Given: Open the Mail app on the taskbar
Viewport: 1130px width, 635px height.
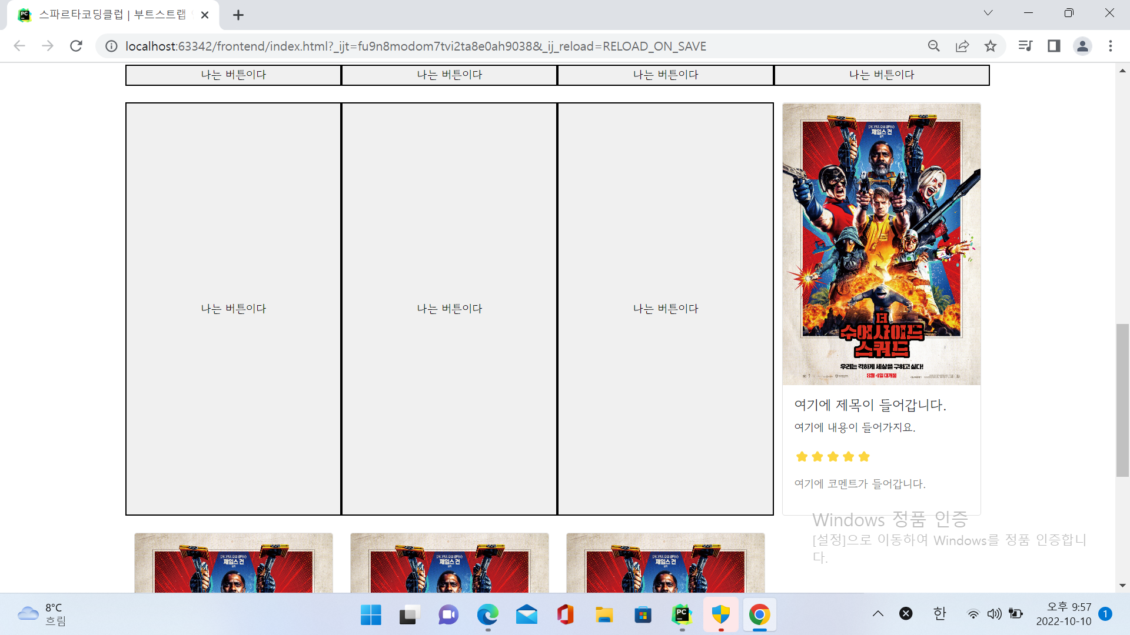Looking at the screenshot, I should click(x=526, y=615).
